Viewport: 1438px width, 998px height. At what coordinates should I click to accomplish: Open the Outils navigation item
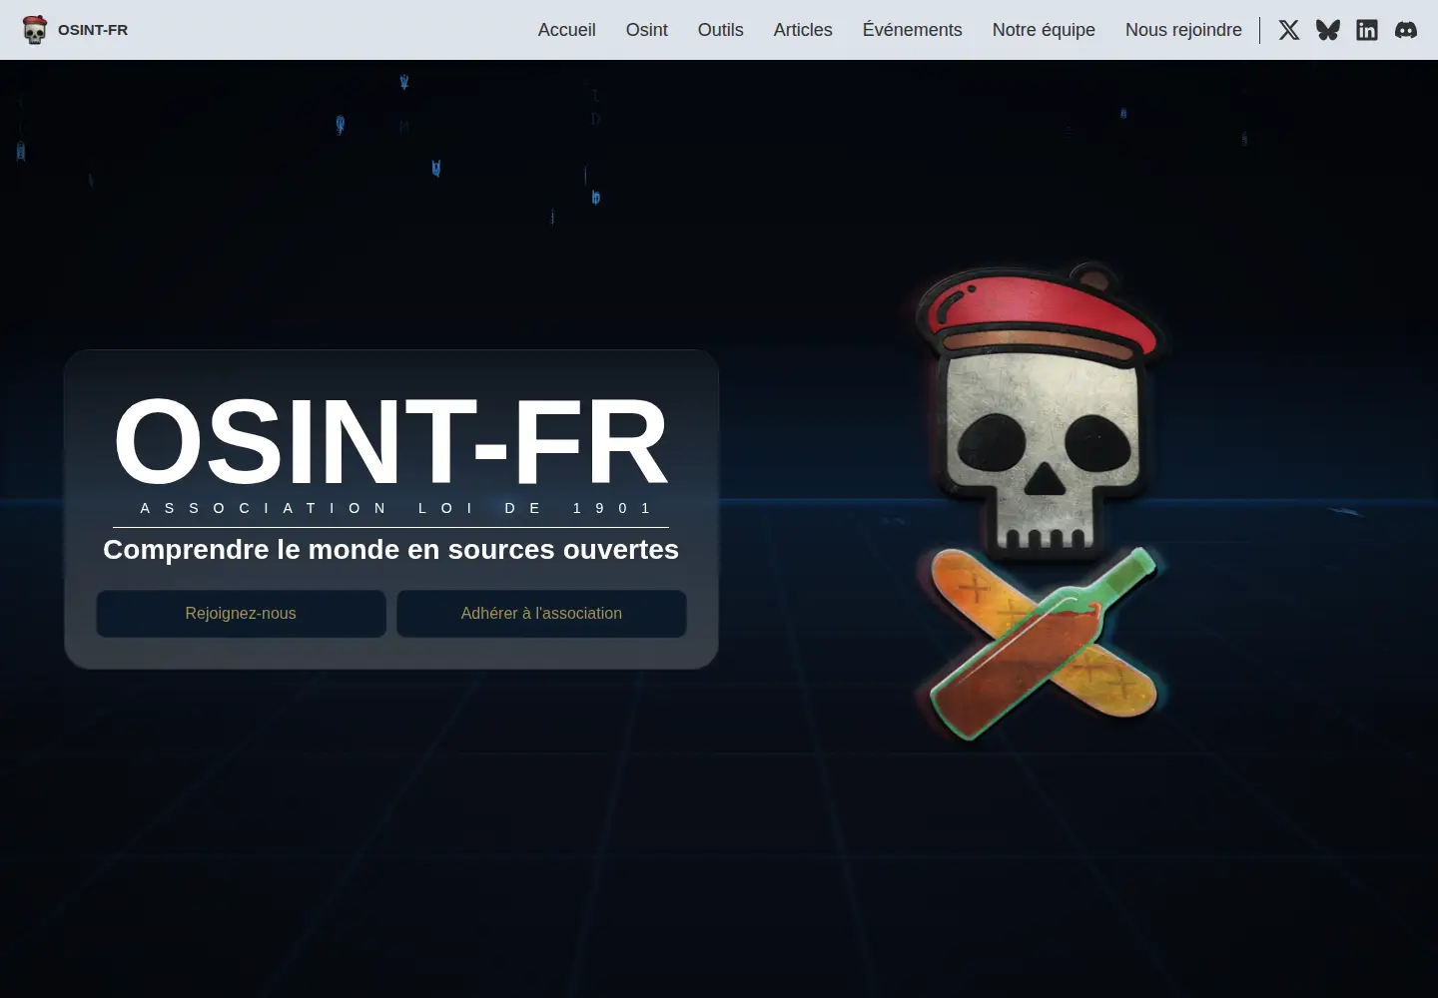[x=720, y=30]
